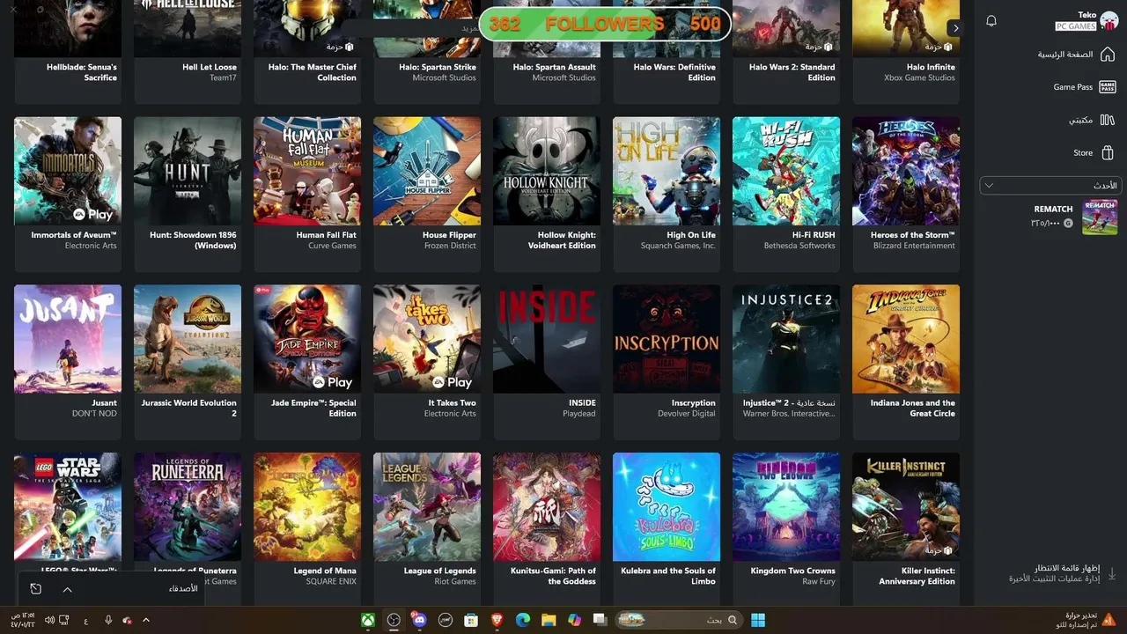Screen dimensions: 1127x634
Task: Open Task View in taskbar
Action: point(600,620)
